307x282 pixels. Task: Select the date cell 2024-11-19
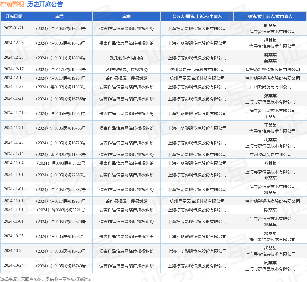[x=14, y=154]
